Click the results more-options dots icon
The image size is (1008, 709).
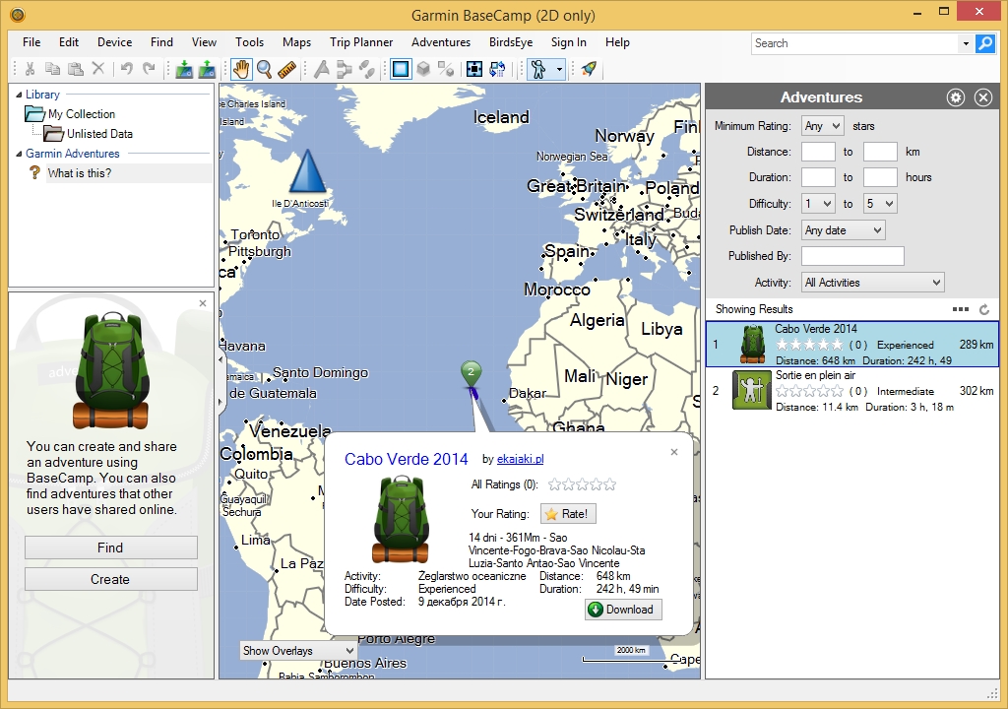pos(961,309)
